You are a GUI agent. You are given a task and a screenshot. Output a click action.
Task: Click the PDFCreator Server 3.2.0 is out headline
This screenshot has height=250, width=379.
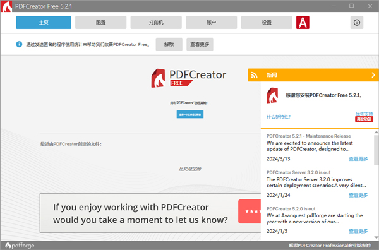299,172
